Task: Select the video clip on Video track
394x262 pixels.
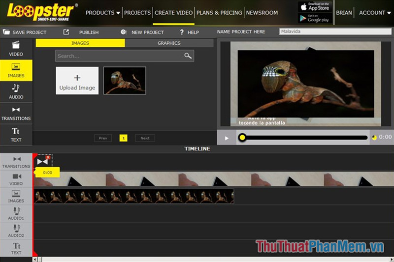Action: pos(214,179)
